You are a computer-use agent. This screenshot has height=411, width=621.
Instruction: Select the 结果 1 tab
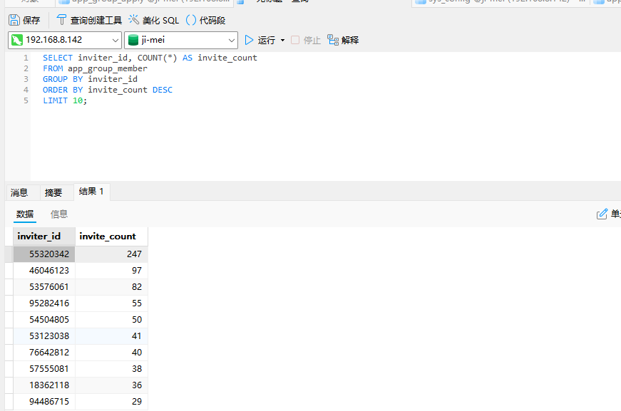pyautogui.click(x=91, y=192)
